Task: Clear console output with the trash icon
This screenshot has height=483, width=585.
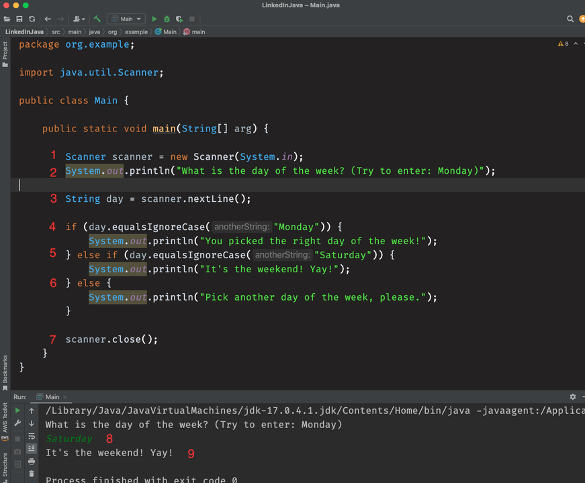Action: (31, 474)
